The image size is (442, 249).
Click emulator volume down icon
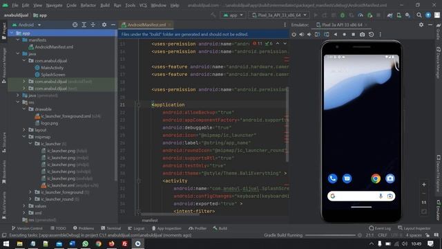(x=309, y=34)
